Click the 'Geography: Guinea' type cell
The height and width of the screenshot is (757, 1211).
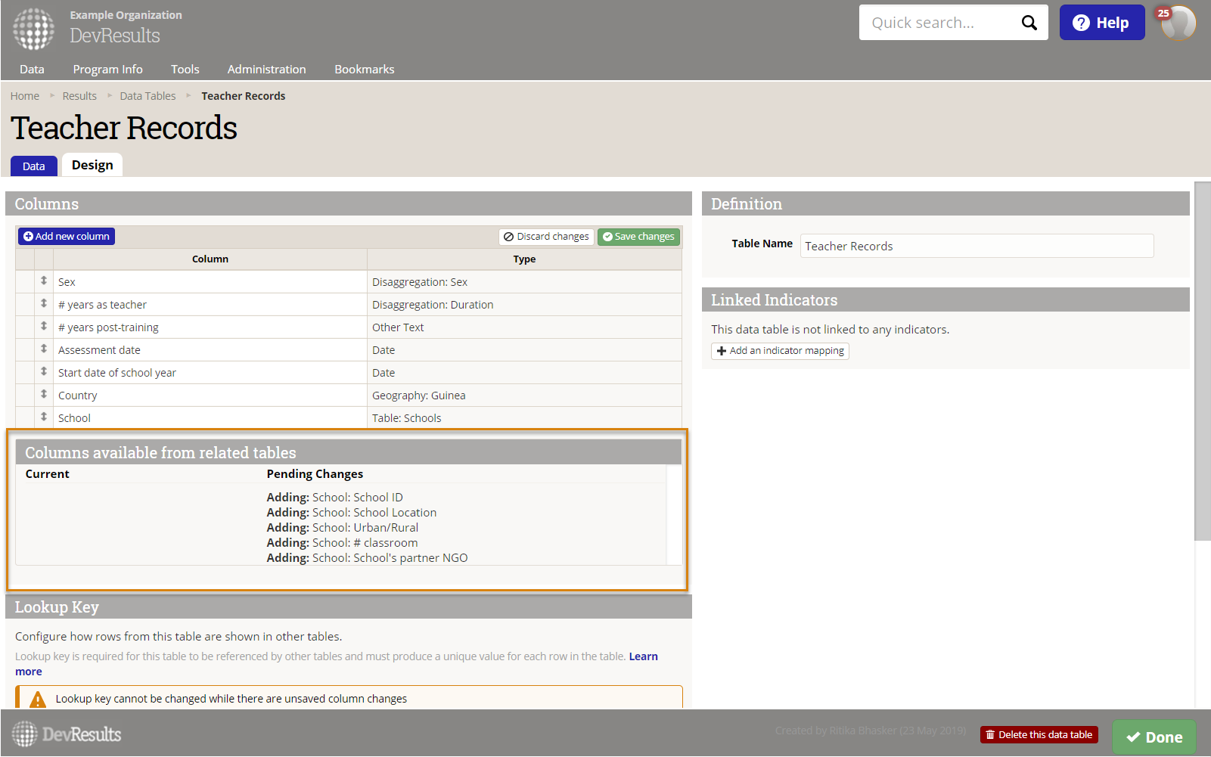click(x=524, y=396)
